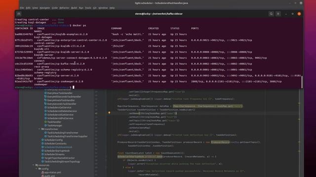
Task: Open the Build menu in IntelliJ
Action: pos(74,8)
